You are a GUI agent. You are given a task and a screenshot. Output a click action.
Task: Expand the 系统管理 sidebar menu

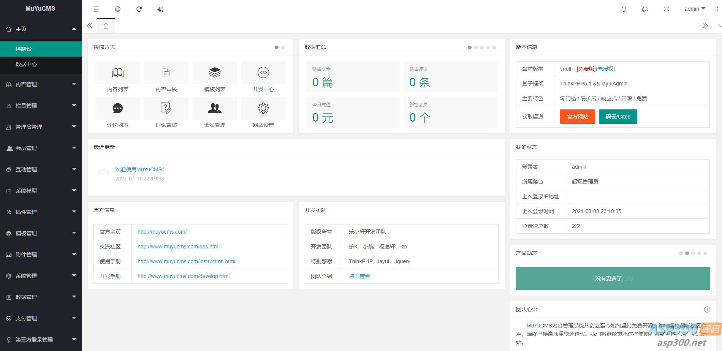(41, 276)
